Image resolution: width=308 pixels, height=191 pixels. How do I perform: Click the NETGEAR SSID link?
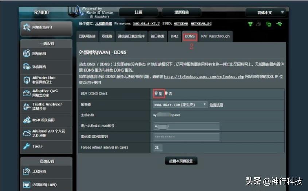click(x=181, y=24)
